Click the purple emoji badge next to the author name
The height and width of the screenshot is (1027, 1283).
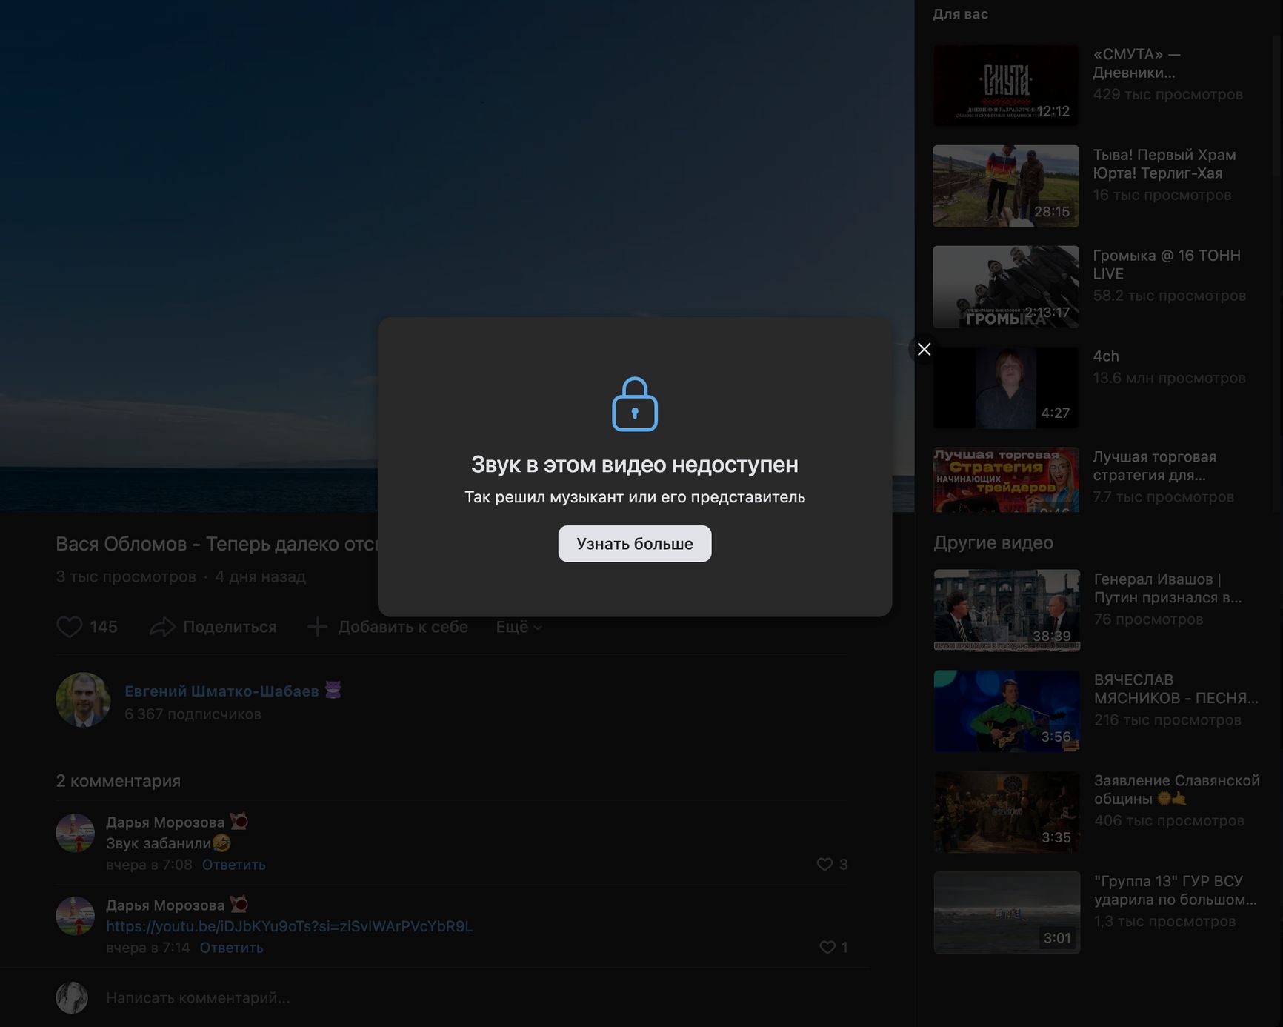click(x=333, y=690)
